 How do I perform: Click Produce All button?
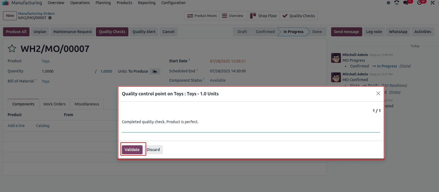point(16,32)
